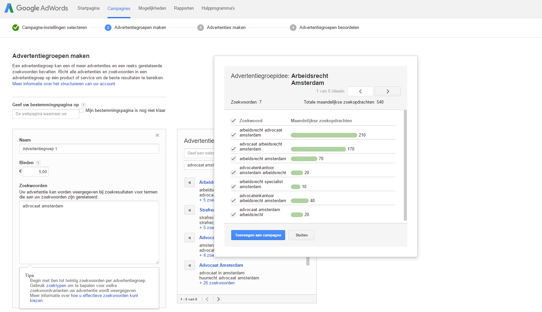Add Arbeidsrecht idea with double-arrow button
This screenshot has width=542, height=312.
click(x=190, y=182)
